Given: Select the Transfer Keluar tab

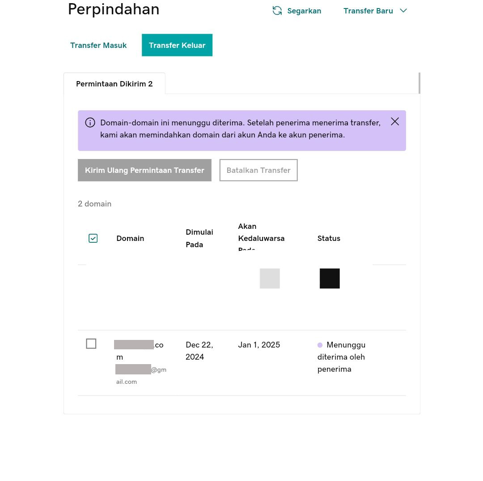Looking at the screenshot, I should (x=177, y=45).
